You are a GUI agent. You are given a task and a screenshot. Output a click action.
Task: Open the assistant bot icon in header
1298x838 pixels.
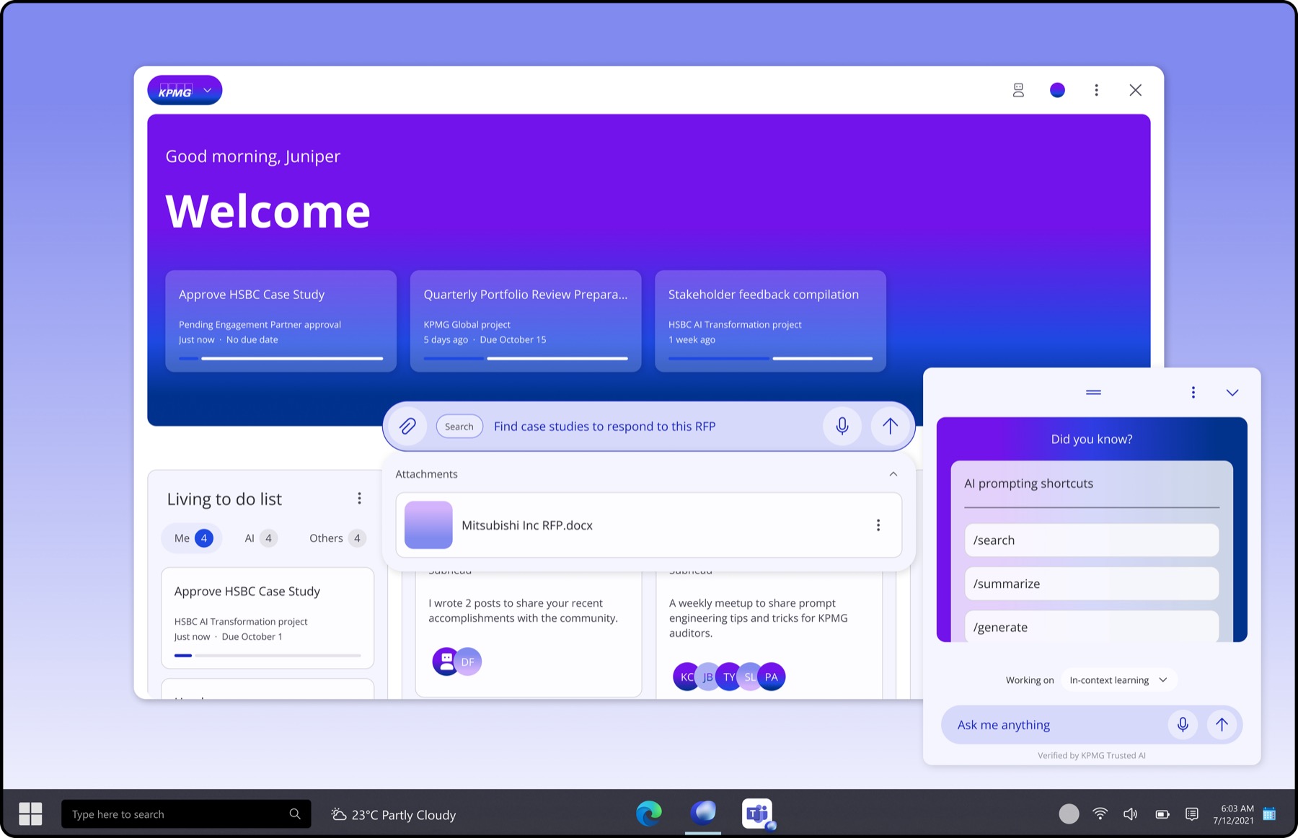[1017, 90]
